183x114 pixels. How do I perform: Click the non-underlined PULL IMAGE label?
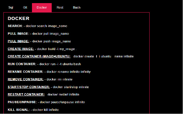[x=18, y=34]
